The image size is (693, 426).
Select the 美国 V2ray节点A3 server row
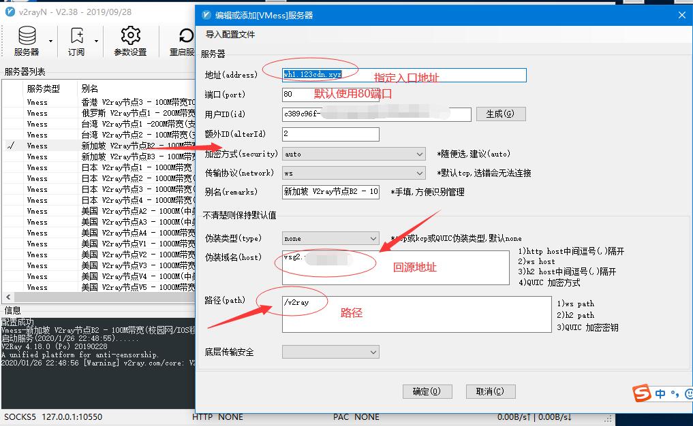(99, 222)
